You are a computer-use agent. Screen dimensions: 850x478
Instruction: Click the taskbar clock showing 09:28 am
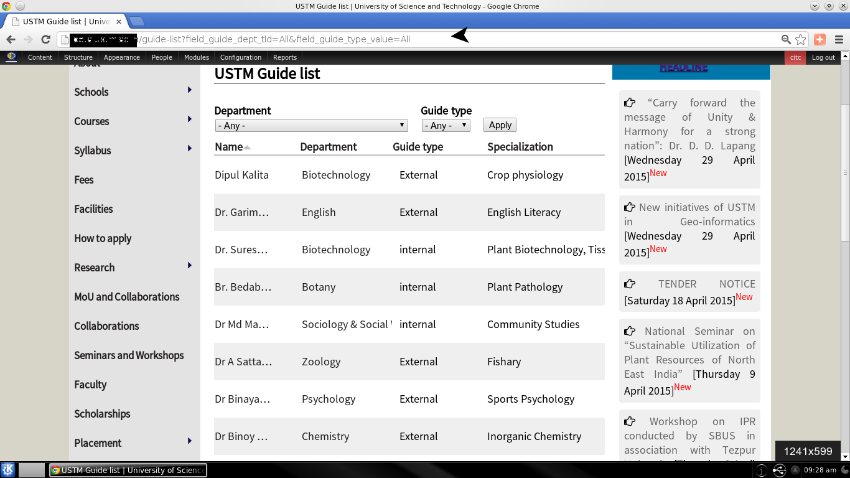[x=820, y=470]
